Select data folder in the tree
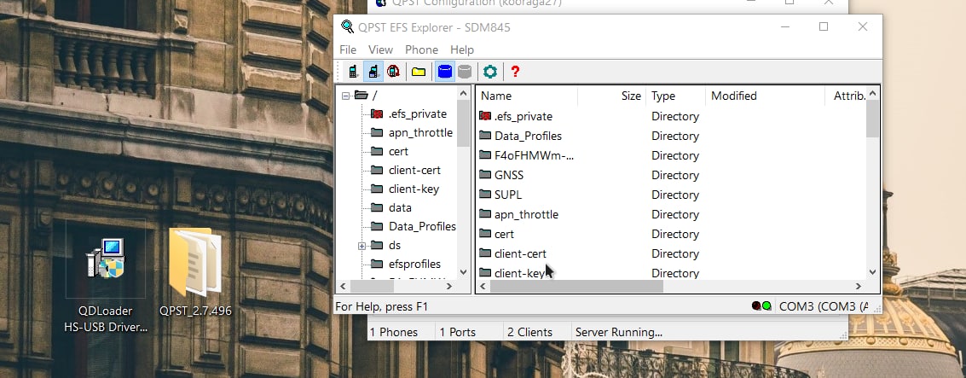This screenshot has width=966, height=378. 400,208
